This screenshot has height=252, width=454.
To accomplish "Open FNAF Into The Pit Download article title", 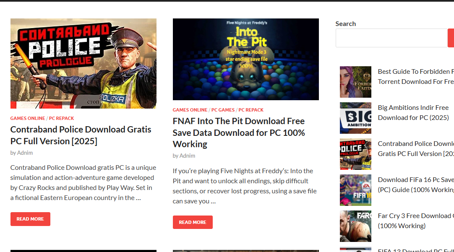I will 239,132.
